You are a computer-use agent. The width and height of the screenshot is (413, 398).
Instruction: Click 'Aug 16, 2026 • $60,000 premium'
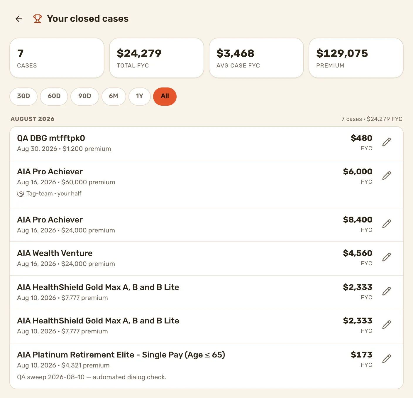pyautogui.click(x=66, y=182)
